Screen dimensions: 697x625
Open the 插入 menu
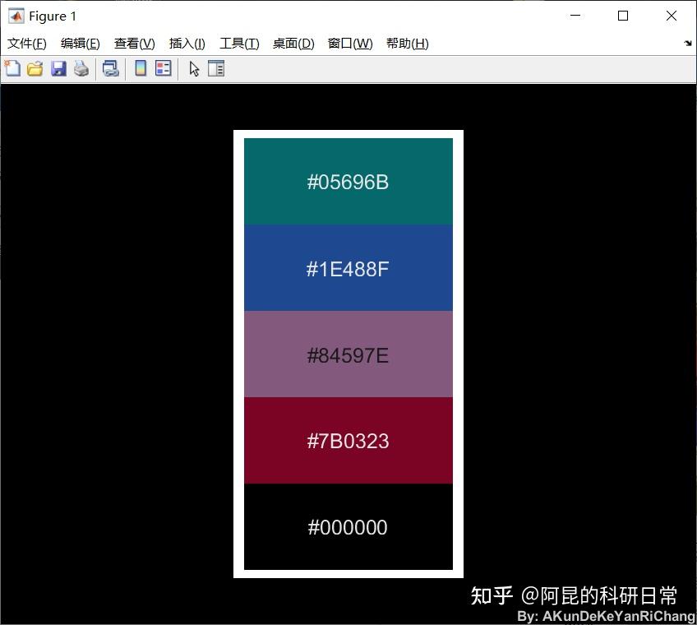pos(187,44)
